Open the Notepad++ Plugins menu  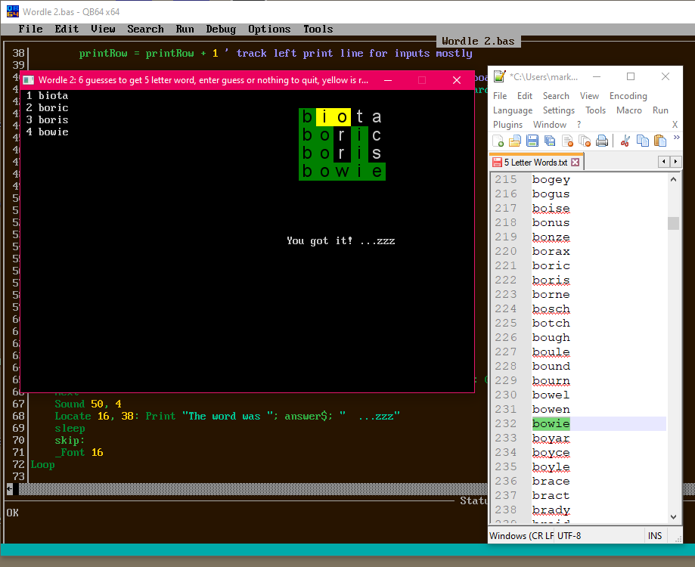click(508, 125)
